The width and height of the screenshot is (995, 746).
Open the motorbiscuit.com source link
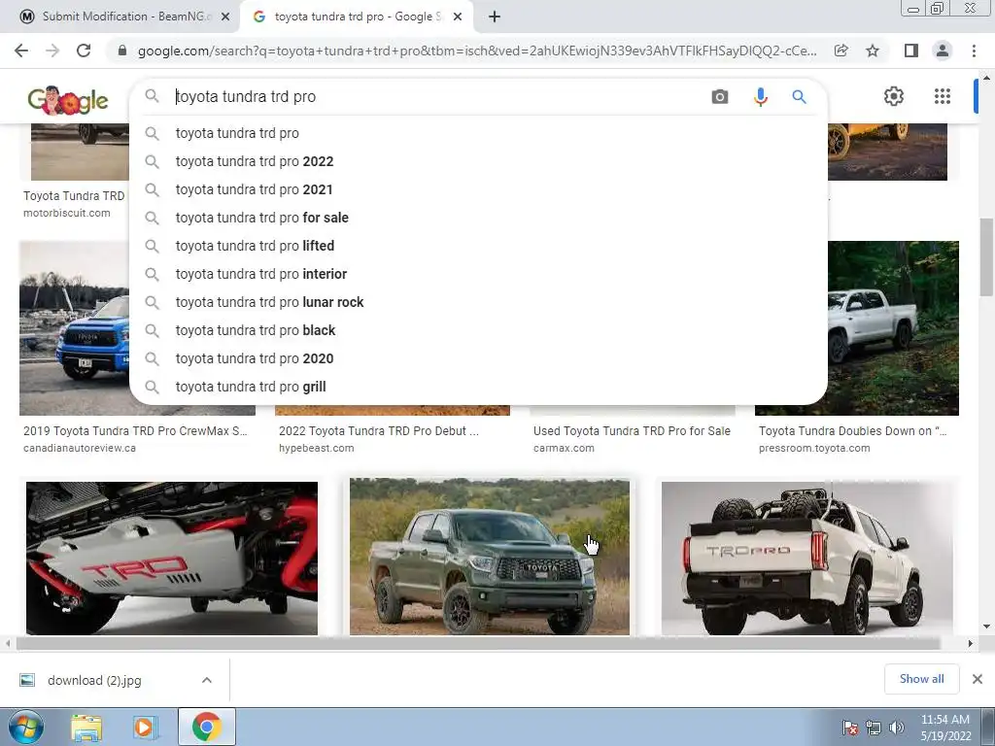coord(67,213)
